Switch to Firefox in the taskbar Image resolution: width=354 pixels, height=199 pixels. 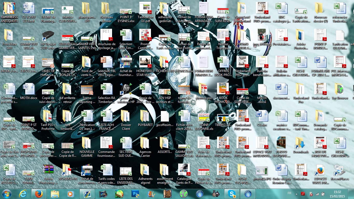coord(39,194)
